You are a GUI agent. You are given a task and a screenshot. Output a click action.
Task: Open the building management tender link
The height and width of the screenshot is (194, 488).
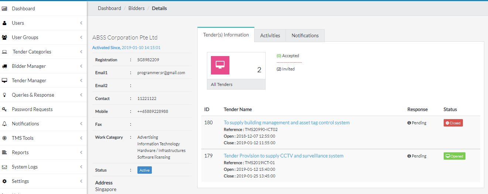[287, 122]
